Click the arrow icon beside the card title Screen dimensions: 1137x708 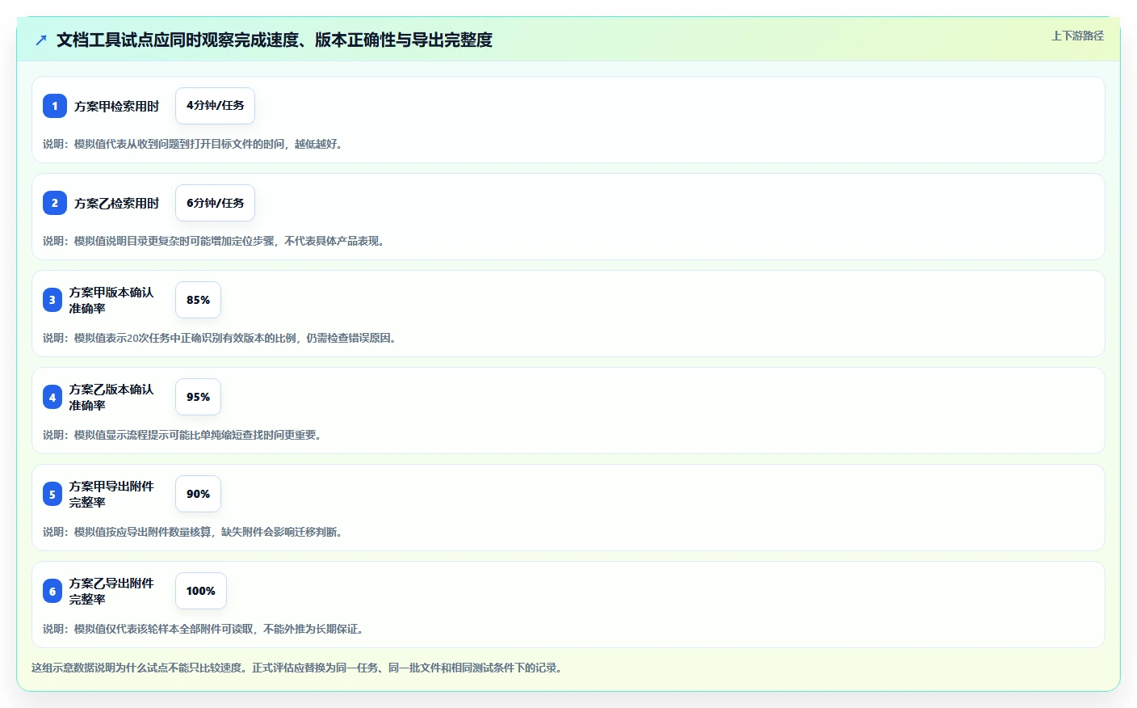pos(41,40)
